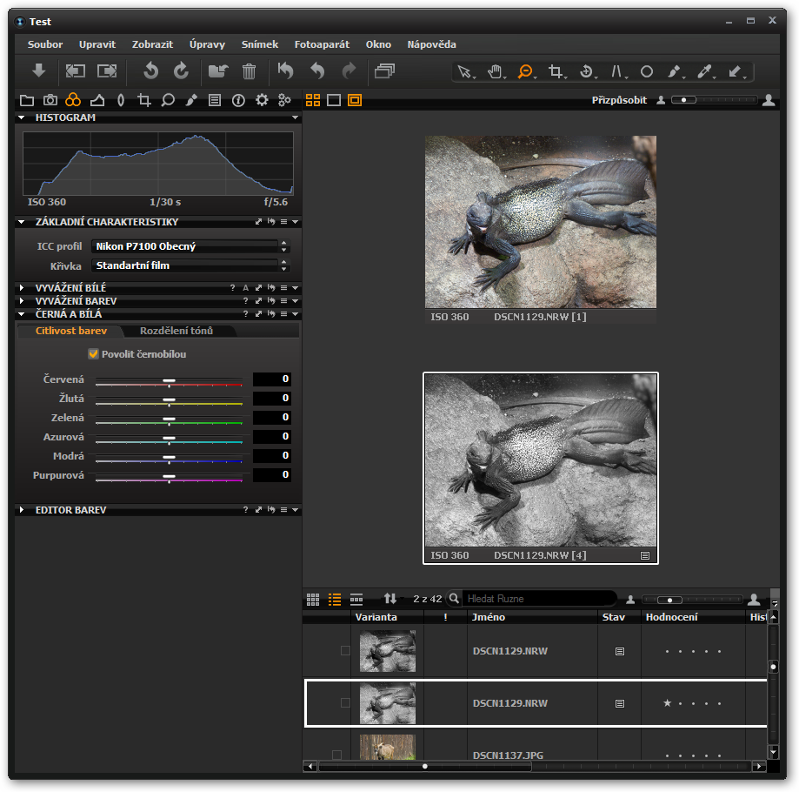
Task: Switch browser to list view
Action: [x=334, y=600]
